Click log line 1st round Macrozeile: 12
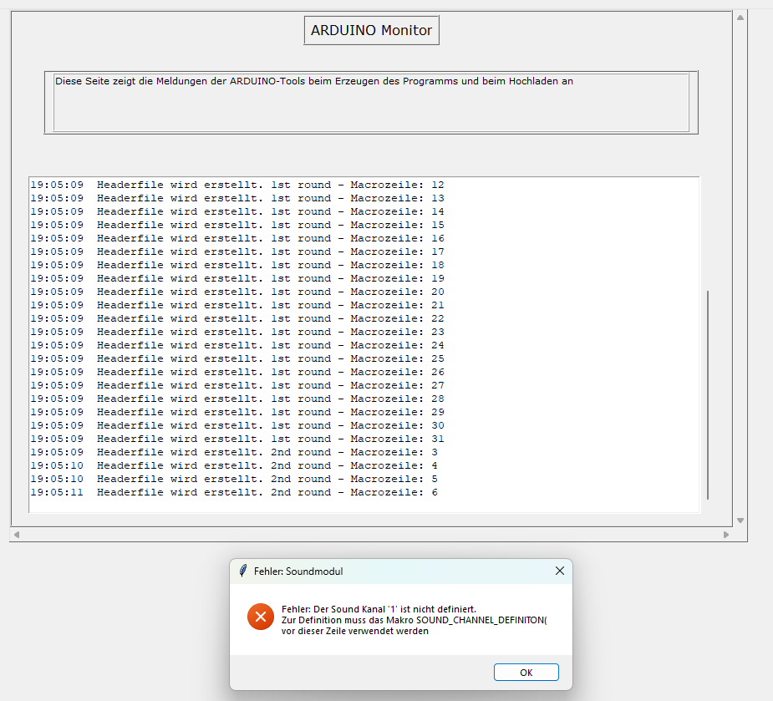 pos(237,185)
